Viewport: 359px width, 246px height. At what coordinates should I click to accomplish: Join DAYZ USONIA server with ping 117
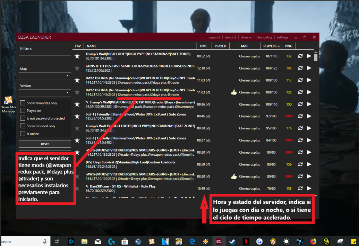click(x=309, y=80)
